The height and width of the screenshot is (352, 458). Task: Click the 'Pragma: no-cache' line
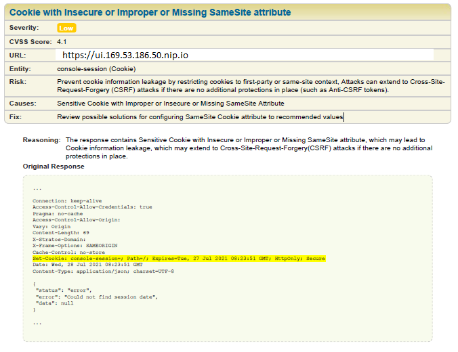pyautogui.click(x=58, y=214)
